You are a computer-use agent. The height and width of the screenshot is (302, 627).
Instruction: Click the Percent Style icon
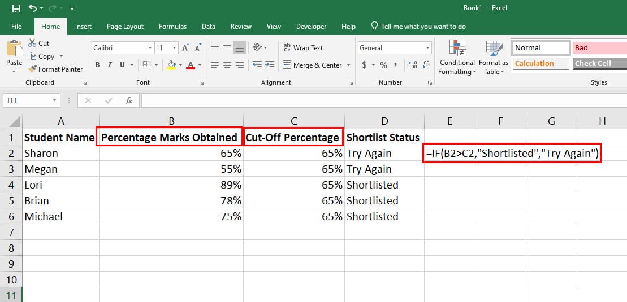383,65
